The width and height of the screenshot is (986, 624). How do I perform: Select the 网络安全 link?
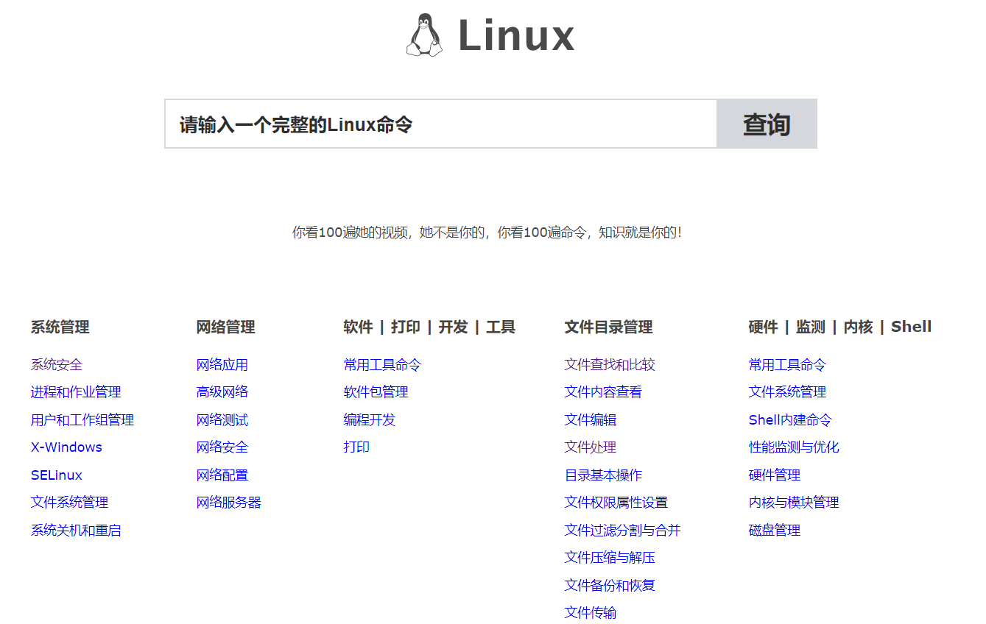[x=222, y=447]
